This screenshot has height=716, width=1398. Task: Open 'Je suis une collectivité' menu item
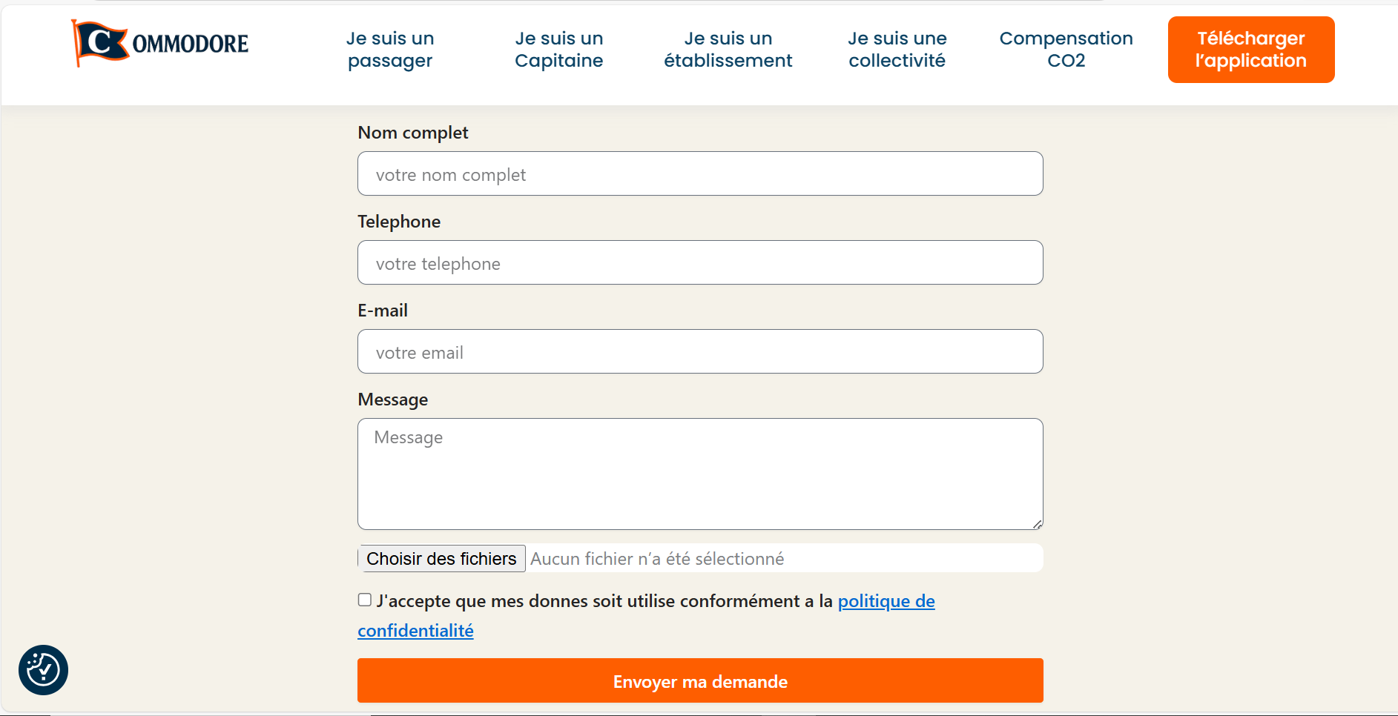click(897, 50)
